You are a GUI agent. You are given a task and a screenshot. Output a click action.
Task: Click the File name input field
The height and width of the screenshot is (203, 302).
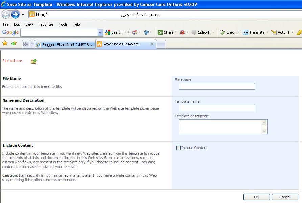click(217, 86)
